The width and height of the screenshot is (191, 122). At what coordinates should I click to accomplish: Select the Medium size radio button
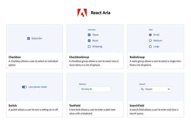150,41
